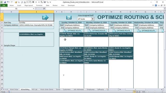Open Customize Quick Access Toolbar dropdown

pos(50,2)
